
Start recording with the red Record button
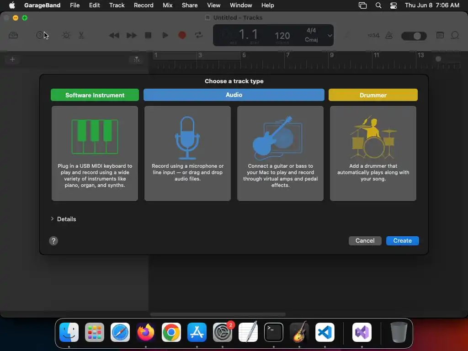[182, 35]
